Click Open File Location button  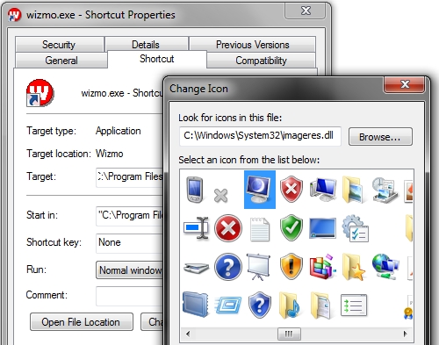pos(82,322)
